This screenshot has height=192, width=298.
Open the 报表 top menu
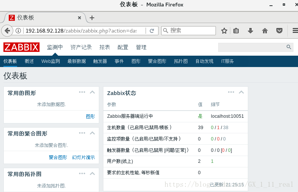[105, 47]
